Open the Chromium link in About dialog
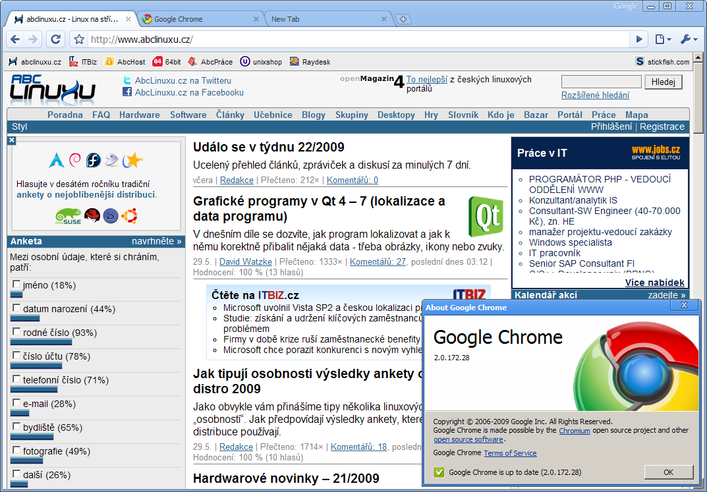 574,431
